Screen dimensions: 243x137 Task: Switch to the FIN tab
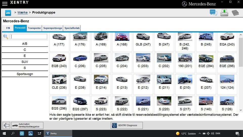tap(8, 28)
